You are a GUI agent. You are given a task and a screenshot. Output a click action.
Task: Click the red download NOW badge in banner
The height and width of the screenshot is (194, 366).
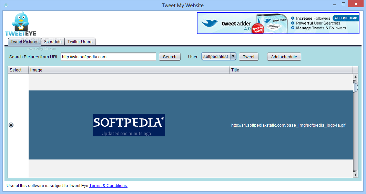pyautogui.click(x=258, y=29)
